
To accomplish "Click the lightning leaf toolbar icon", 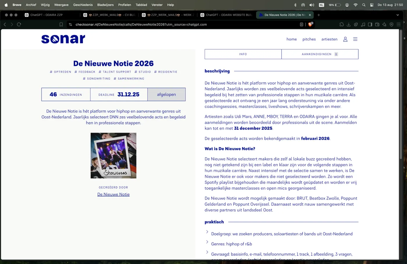I will [356, 25].
